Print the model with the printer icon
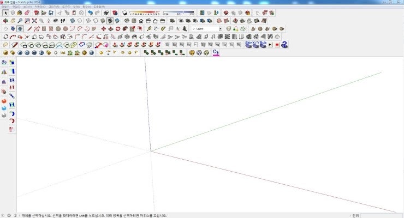 point(106,13)
